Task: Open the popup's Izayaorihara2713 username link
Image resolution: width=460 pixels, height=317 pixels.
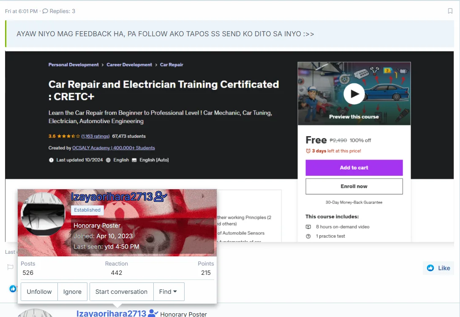Action: pos(112,197)
